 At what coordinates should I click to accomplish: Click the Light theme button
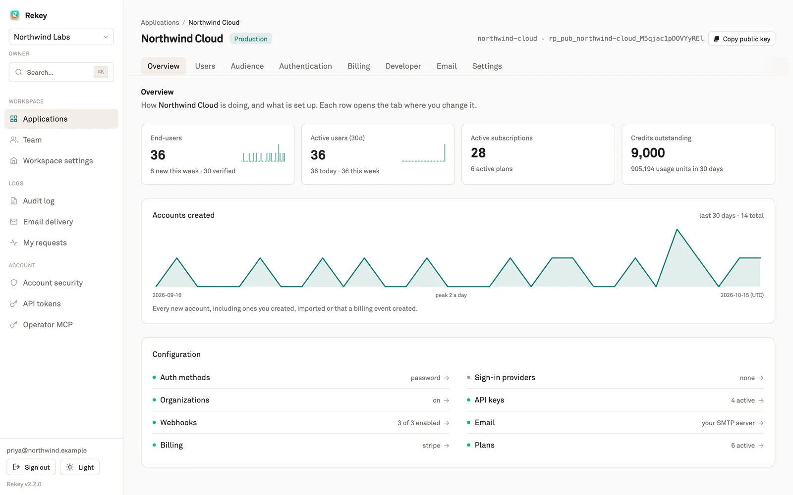(x=80, y=467)
